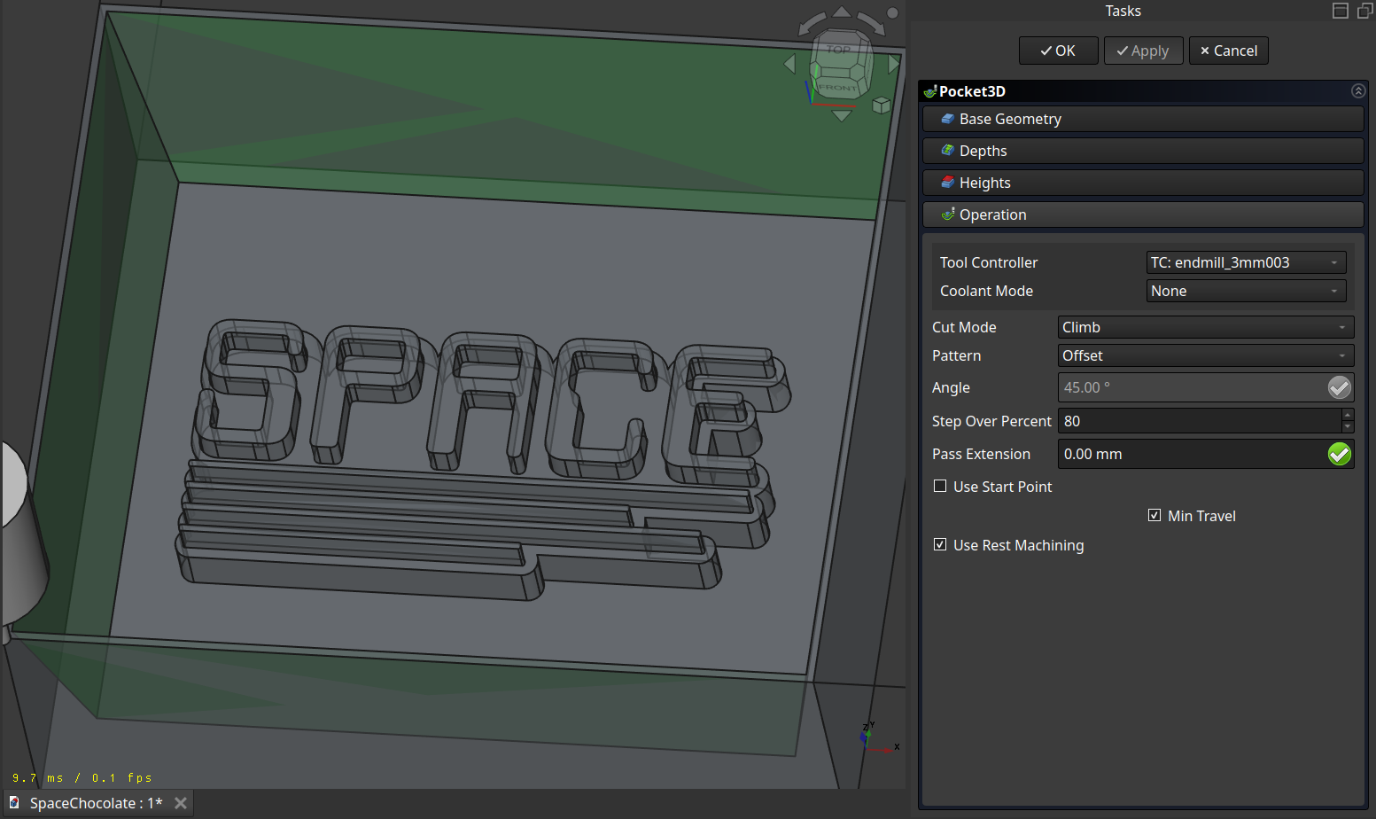The image size is (1376, 819).
Task: Select the FRONT face of navigation cube
Action: 837,87
